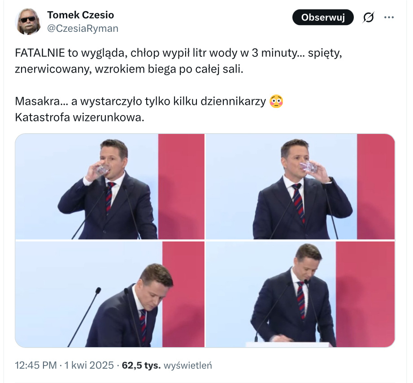Click the 62,5 tys. view count

(x=141, y=365)
